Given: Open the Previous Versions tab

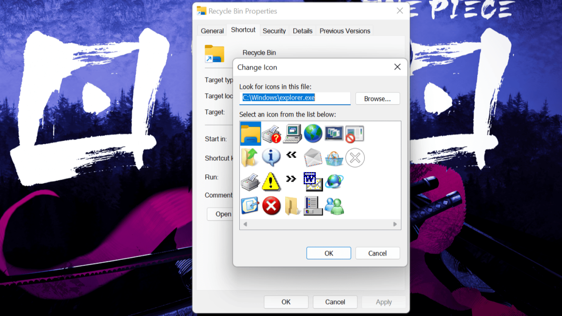Looking at the screenshot, I should click(345, 31).
